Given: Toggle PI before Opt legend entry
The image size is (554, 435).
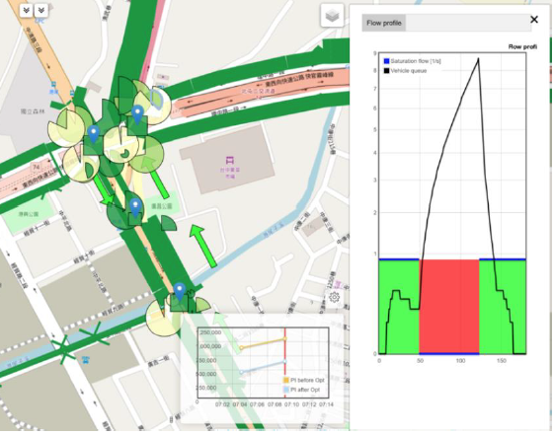Looking at the screenshot, I should [304, 380].
